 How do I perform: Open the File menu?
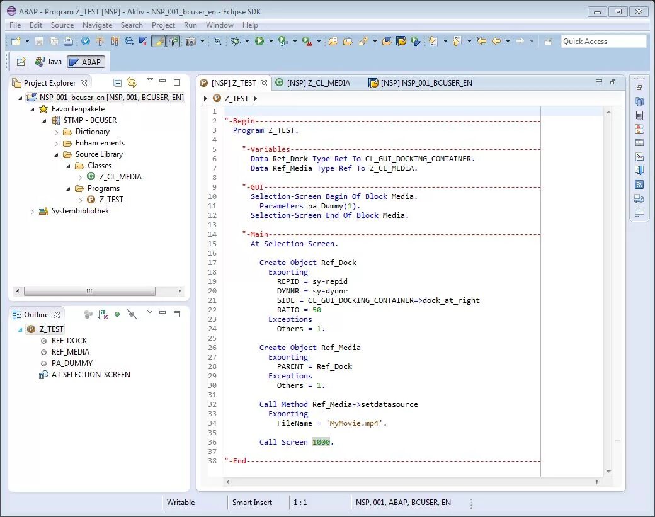[x=15, y=25]
